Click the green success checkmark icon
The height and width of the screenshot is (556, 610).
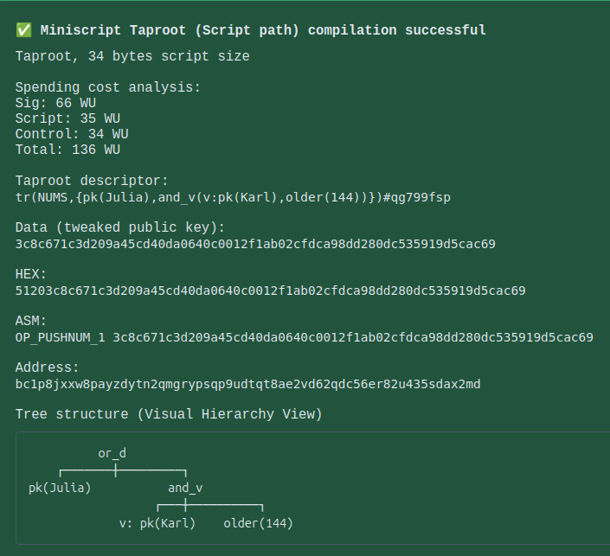tap(23, 30)
